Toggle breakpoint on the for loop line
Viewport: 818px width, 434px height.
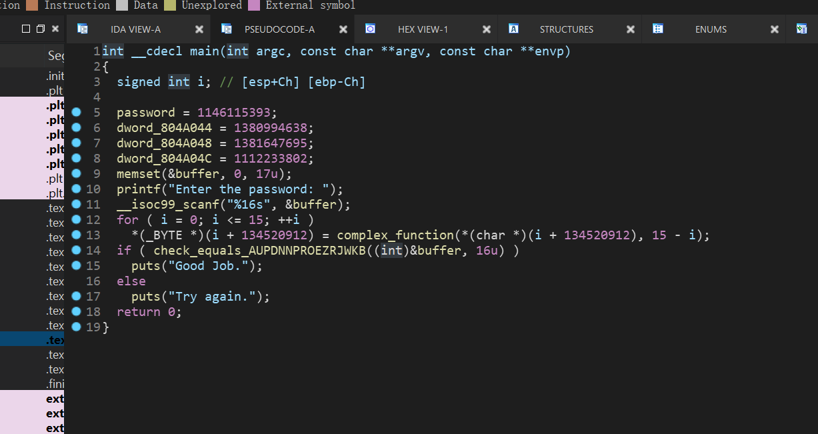76,219
